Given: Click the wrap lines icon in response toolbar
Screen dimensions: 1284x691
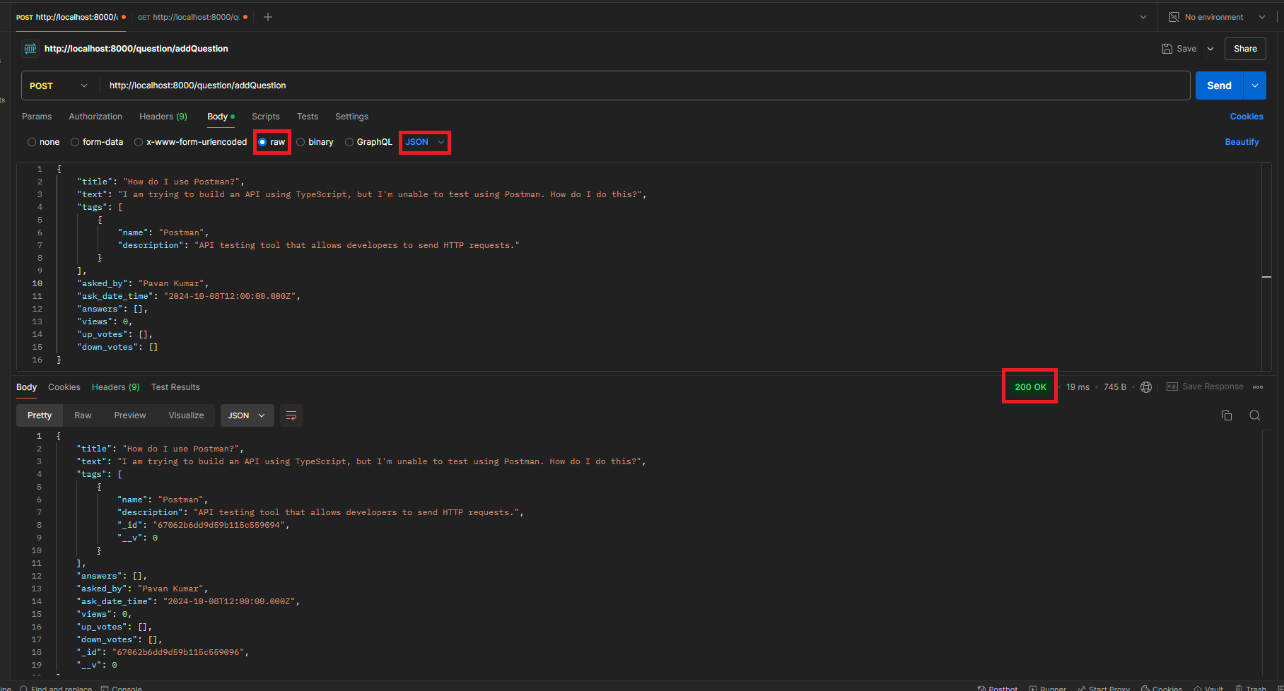Looking at the screenshot, I should coord(291,415).
